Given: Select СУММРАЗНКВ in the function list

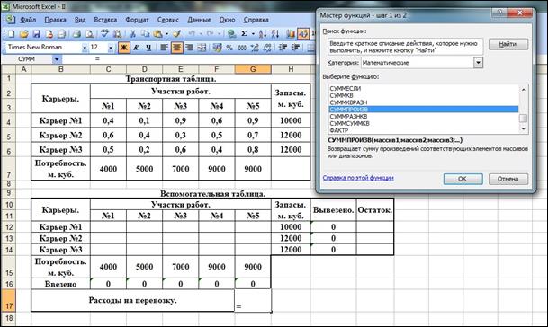Looking at the screenshot, I should [424, 116].
